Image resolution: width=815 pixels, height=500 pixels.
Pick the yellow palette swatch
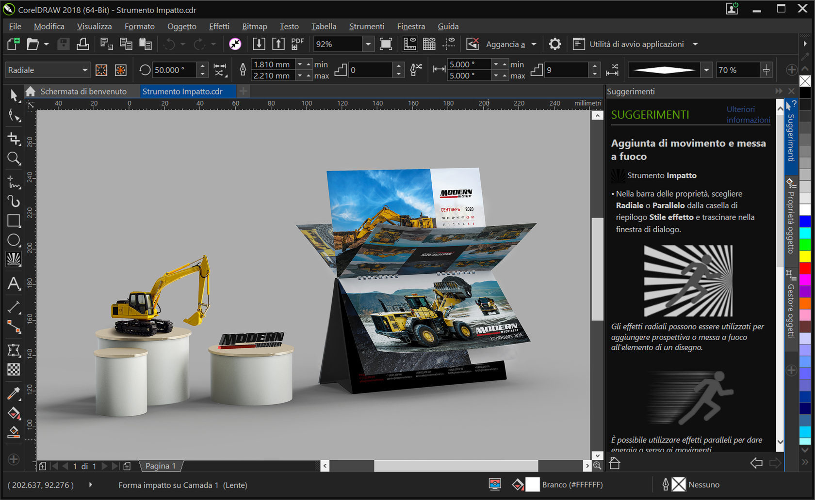point(805,256)
